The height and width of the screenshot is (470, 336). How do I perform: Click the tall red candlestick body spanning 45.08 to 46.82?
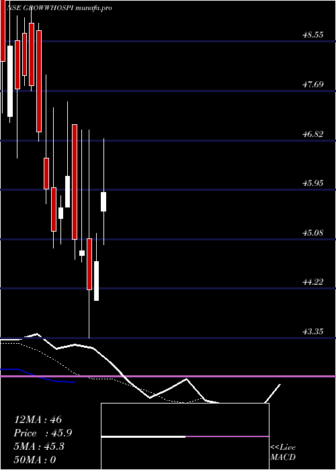[x=75, y=182]
